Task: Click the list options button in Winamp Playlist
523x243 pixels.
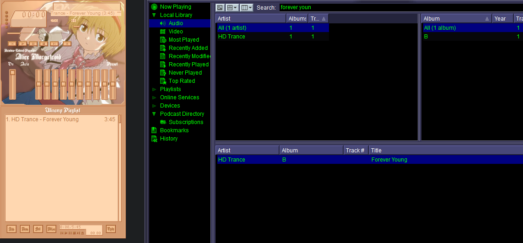Action: 111,229
